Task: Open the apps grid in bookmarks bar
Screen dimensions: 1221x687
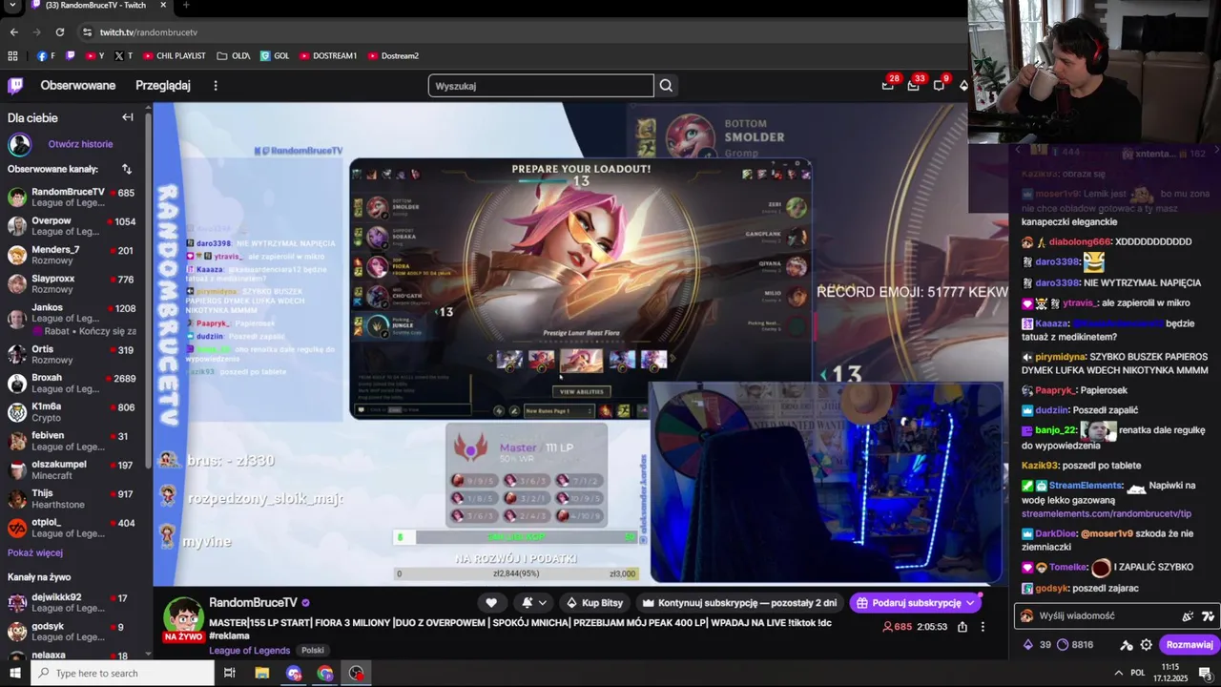Action: point(12,55)
